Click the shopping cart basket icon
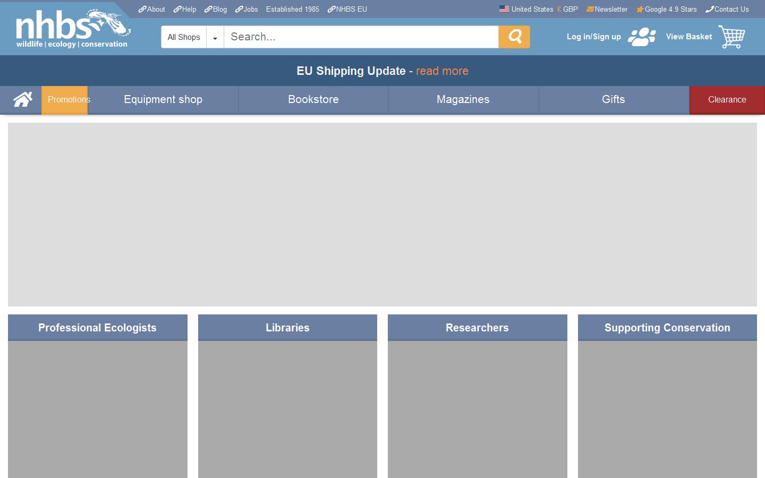The width and height of the screenshot is (765, 478). pos(732,37)
